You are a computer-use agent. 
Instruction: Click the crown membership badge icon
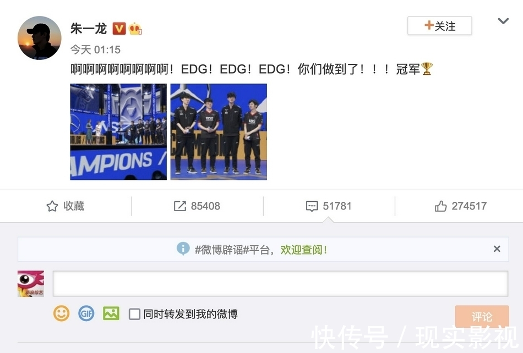(x=135, y=29)
